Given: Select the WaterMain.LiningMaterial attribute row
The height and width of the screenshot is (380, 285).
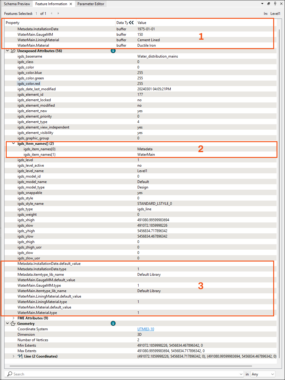Looking at the screenshot, I should (140, 40).
